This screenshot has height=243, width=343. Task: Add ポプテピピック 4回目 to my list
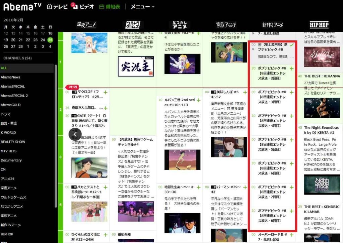pos(292,116)
